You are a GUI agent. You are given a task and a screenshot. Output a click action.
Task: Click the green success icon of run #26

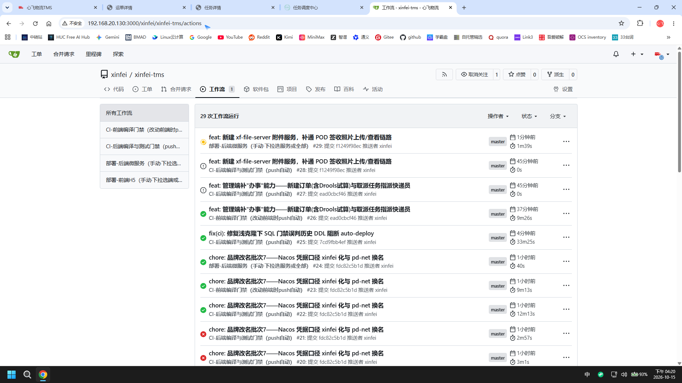[203, 214]
